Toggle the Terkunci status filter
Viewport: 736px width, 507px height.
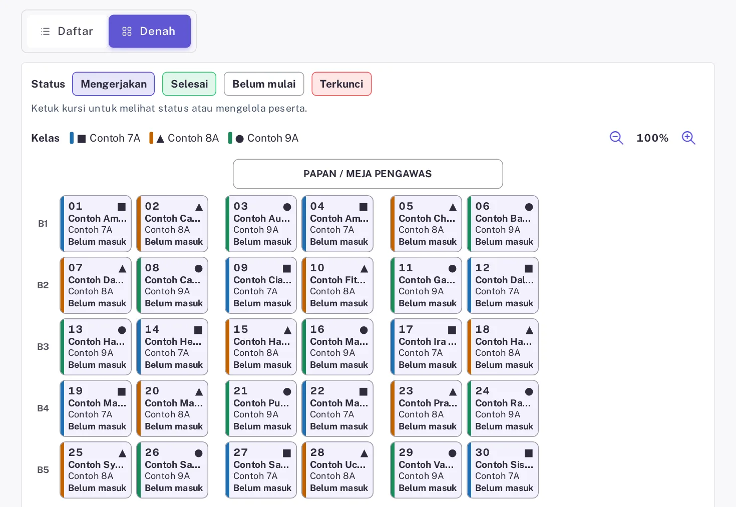pyautogui.click(x=341, y=84)
